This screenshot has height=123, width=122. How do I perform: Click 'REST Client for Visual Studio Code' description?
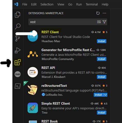click(x=66, y=37)
